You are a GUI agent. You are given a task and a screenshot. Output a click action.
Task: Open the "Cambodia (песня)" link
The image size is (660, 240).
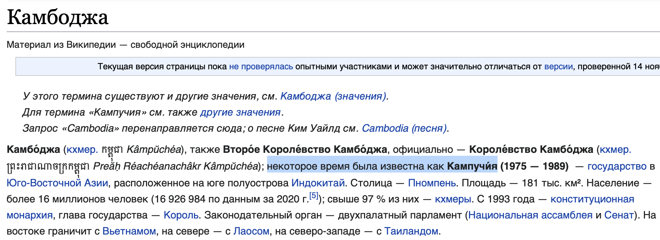point(404,128)
